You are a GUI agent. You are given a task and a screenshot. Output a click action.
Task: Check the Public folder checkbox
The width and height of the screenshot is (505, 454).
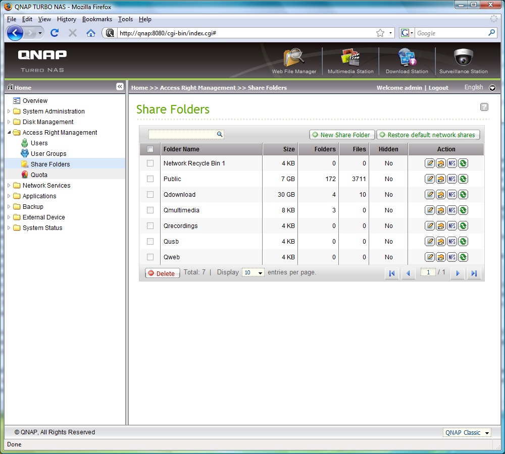click(x=150, y=179)
